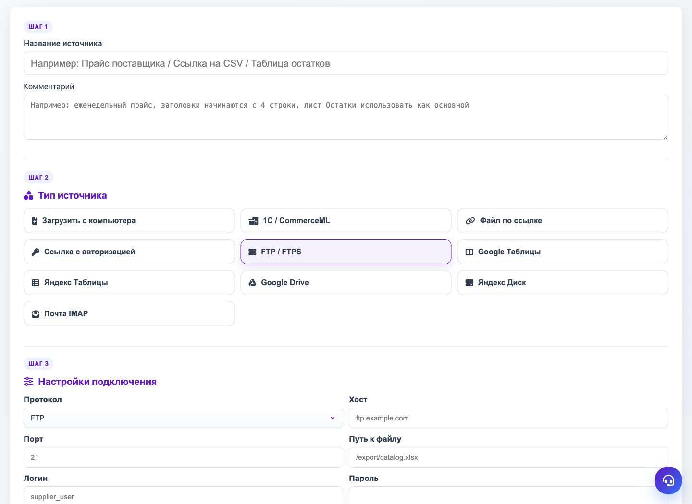Click the Комментарий label
692x504 pixels.
49,86
